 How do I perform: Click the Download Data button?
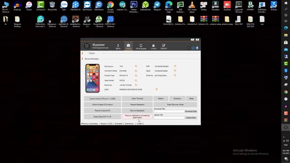[x=191, y=111]
